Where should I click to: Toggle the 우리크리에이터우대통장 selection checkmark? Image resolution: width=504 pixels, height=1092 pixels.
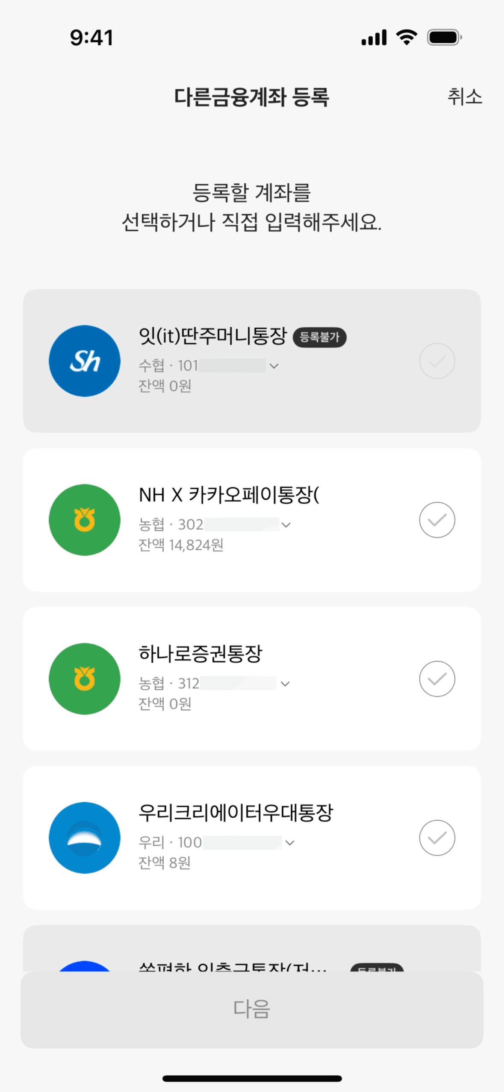pos(437,838)
